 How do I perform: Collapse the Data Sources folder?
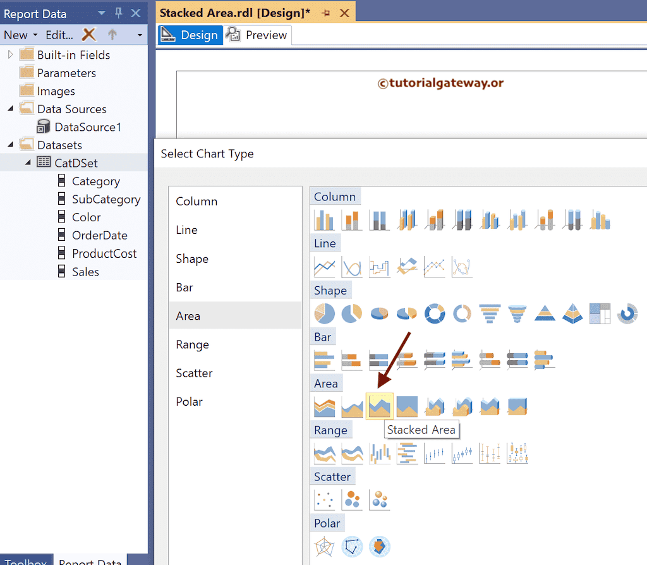(x=10, y=109)
